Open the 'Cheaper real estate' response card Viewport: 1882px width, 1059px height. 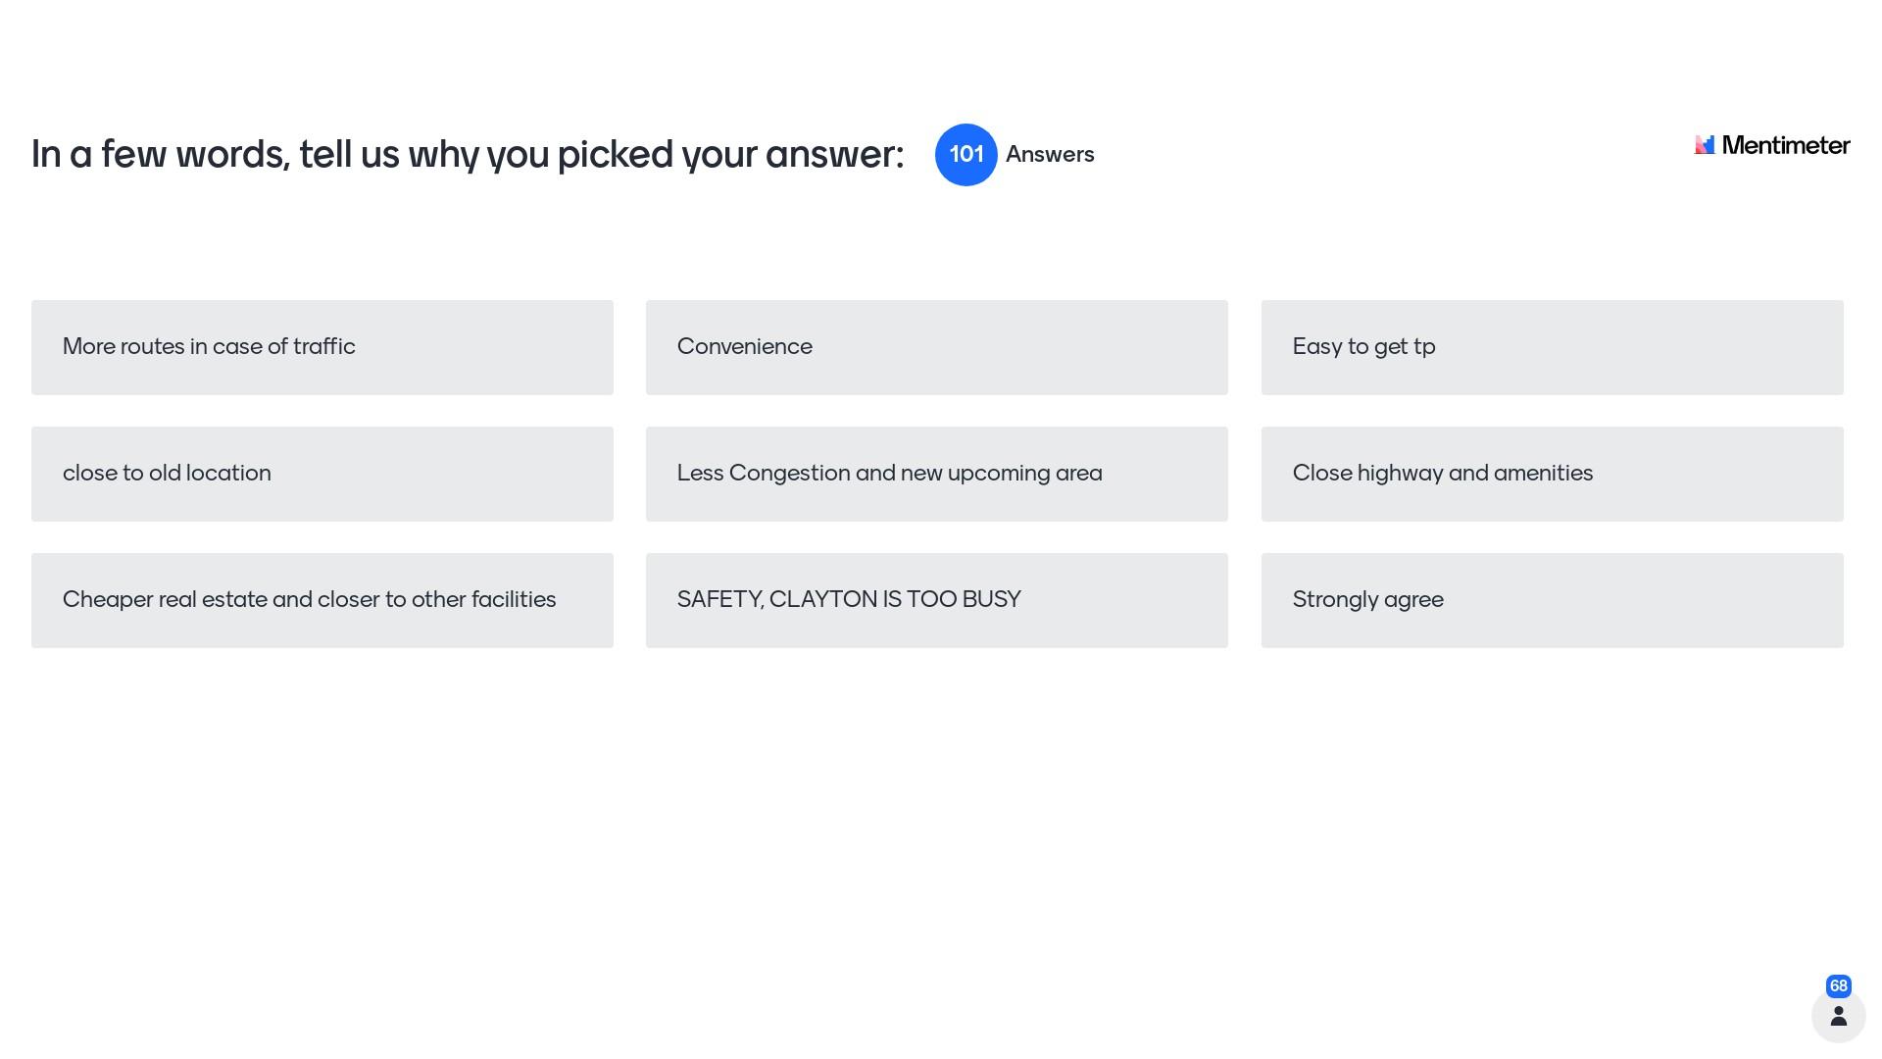322,600
